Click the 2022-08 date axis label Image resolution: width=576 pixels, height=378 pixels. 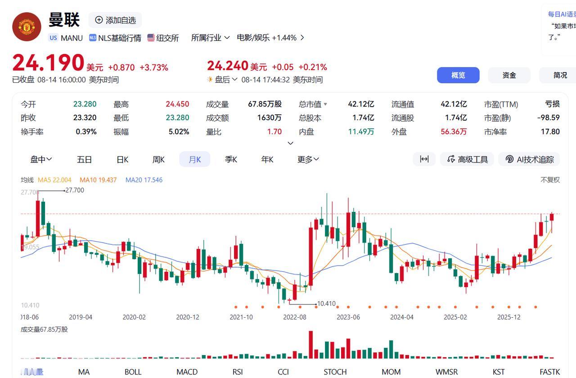click(x=295, y=317)
